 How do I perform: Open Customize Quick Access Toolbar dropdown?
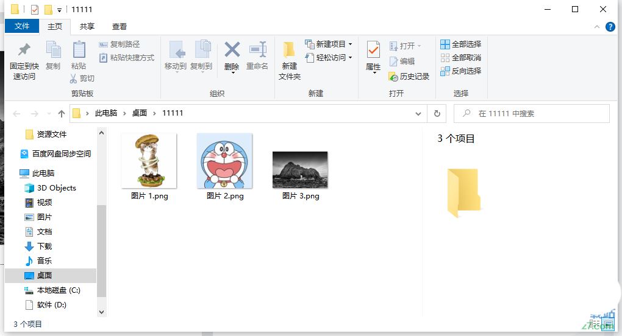(60, 10)
